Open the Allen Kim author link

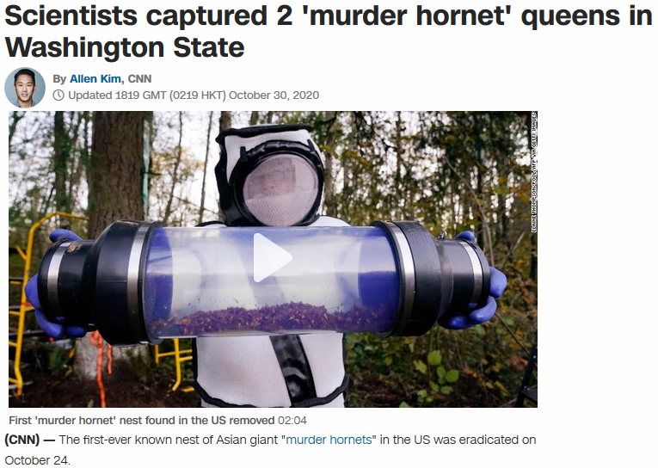[x=95, y=79]
